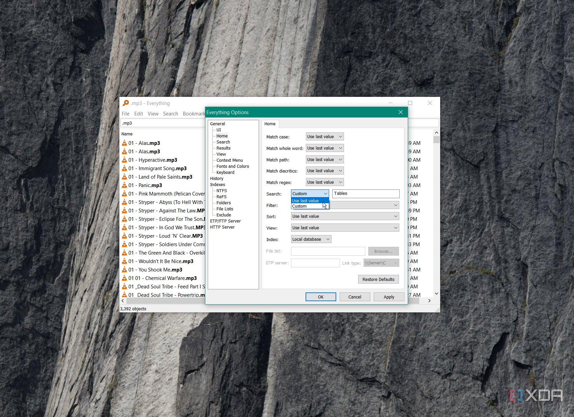This screenshot has height=417, width=574.
Task: Click the Cancel button
Action: pos(355,297)
